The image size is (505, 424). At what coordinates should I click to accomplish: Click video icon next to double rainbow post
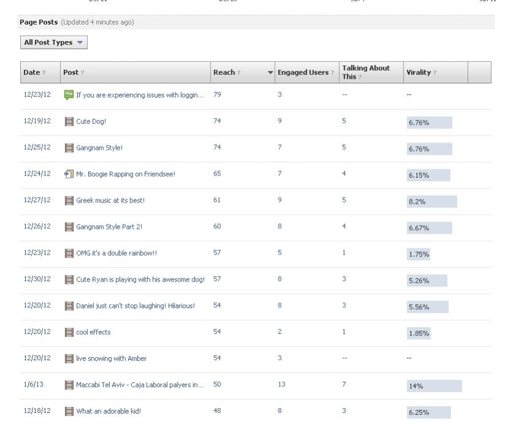69,253
